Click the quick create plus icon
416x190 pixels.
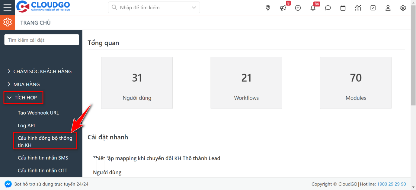point(298,8)
